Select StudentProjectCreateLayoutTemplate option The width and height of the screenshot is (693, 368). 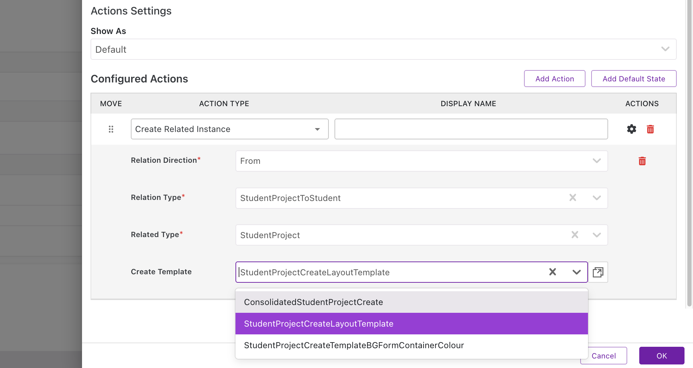click(x=412, y=324)
